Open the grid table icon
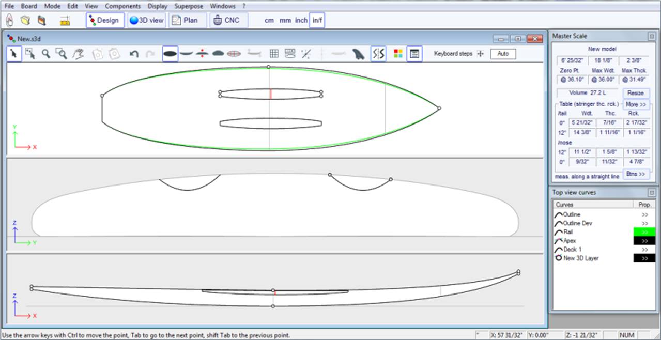Viewport: 661px width, 340px height. click(x=274, y=54)
